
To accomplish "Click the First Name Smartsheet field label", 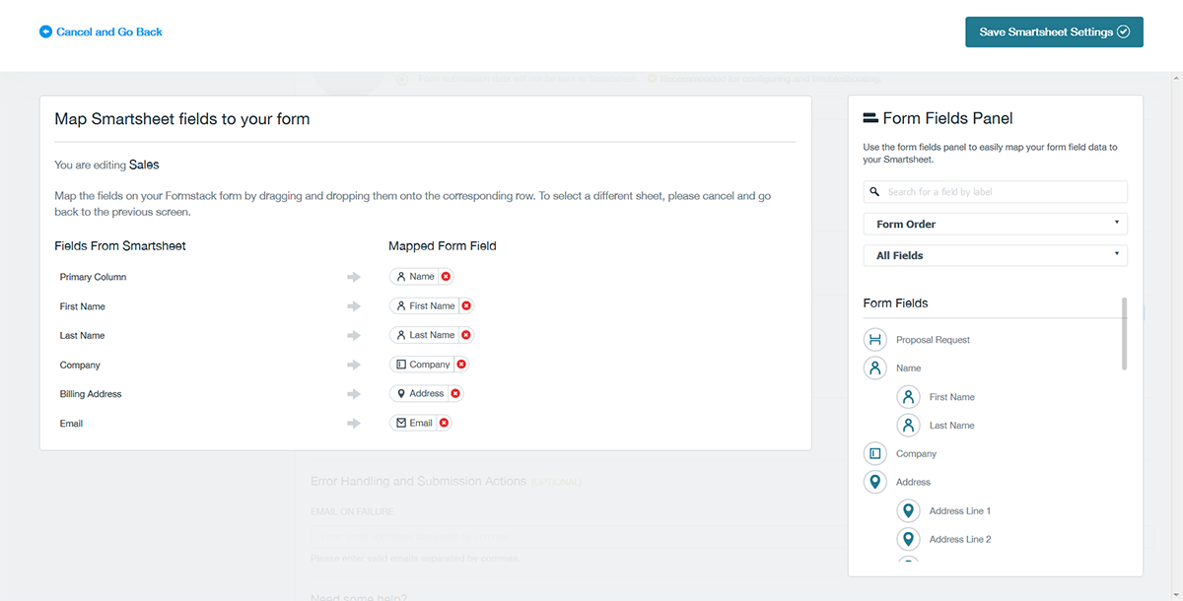I will 83,306.
